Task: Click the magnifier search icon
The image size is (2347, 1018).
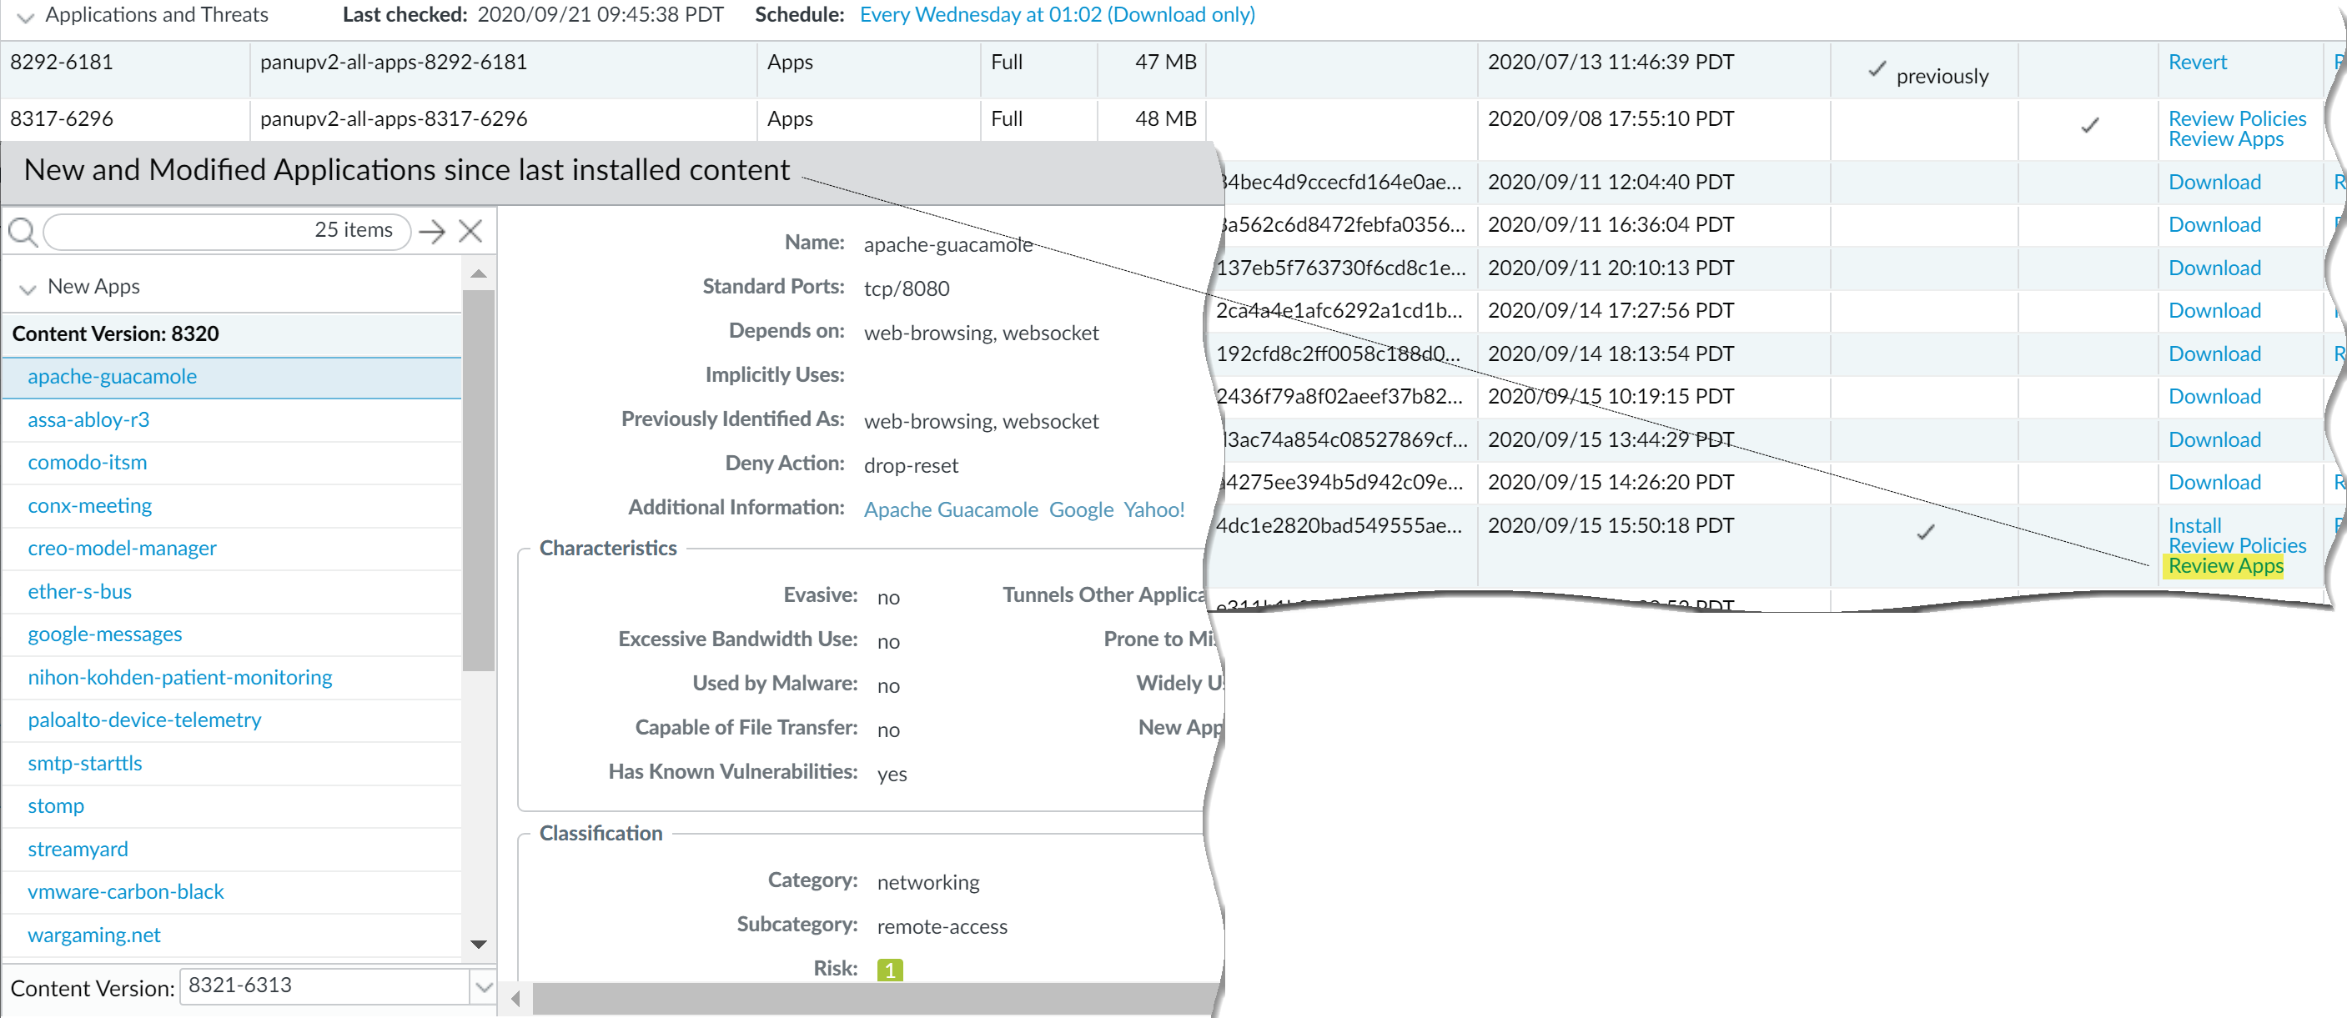Action: [23, 232]
